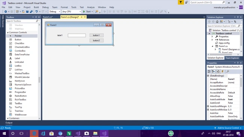Pick the PictureBox toolbox control
Viewport: 244px width, 137px height.
pyautogui.click(x=20, y=88)
